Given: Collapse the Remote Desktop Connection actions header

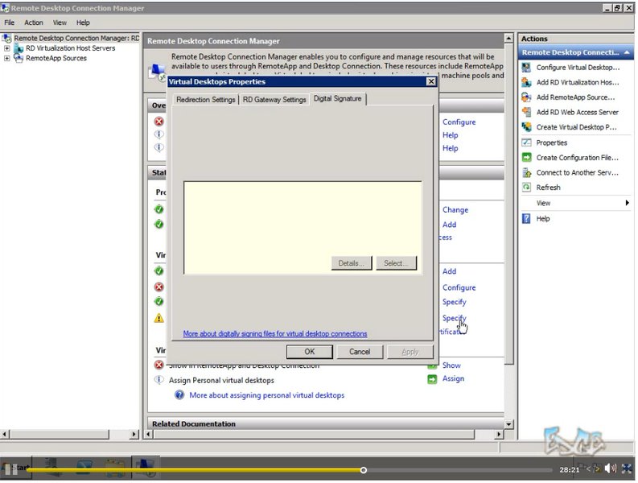Looking at the screenshot, I should click(627, 52).
